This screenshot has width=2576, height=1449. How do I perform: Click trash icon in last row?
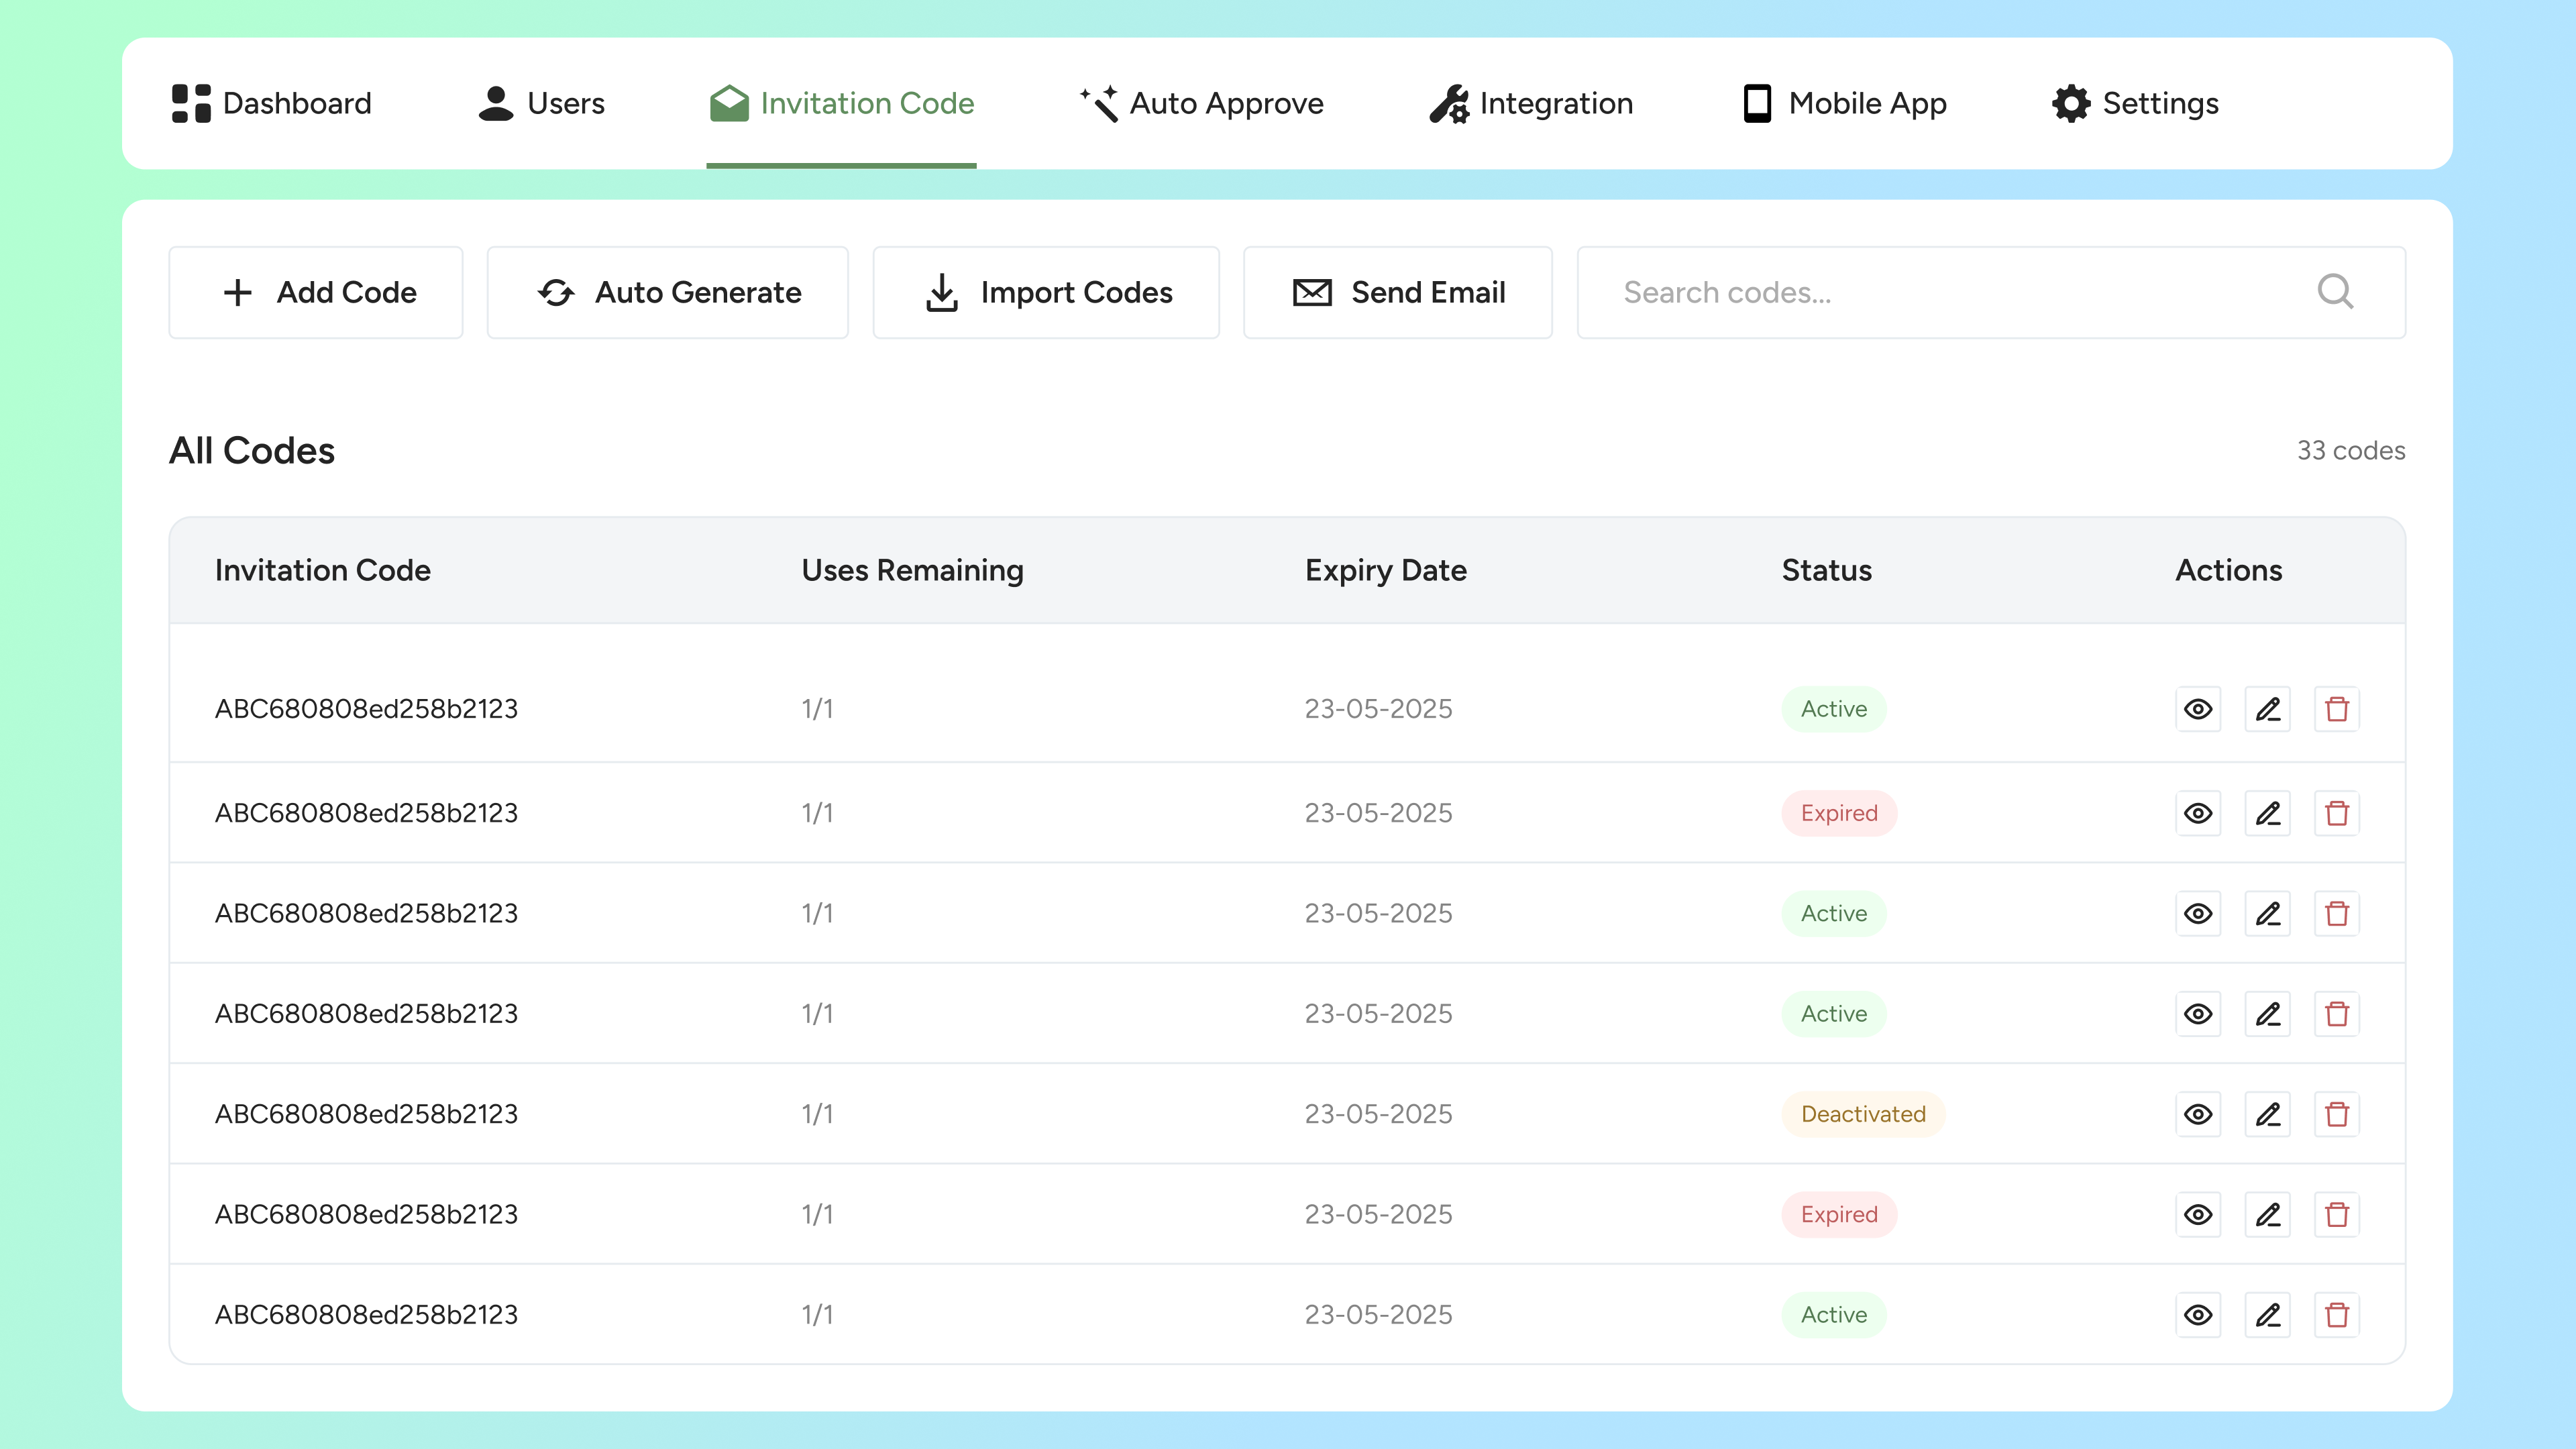pyautogui.click(x=2336, y=1315)
